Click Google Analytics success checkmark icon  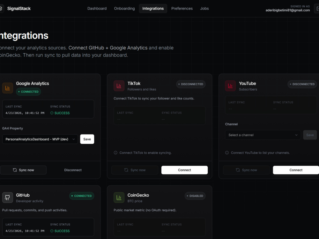point(52,113)
